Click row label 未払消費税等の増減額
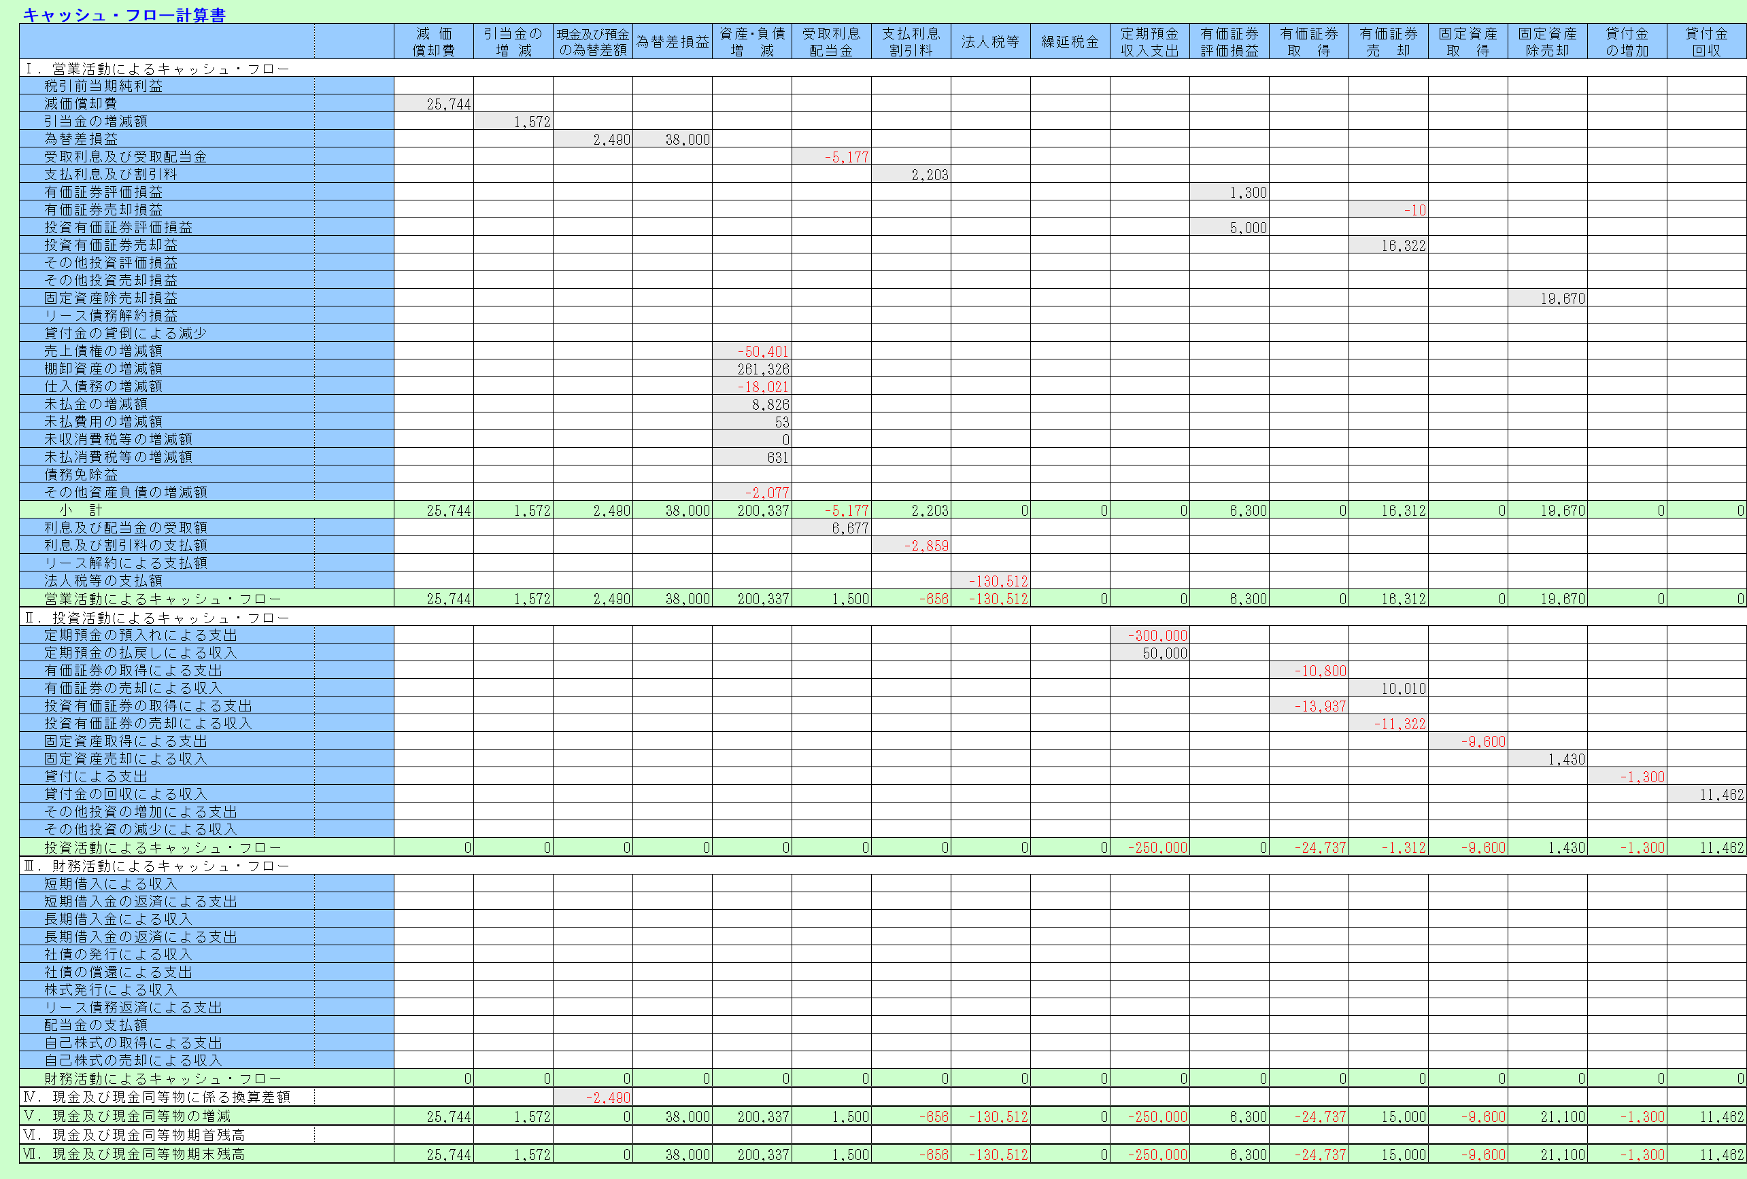The width and height of the screenshot is (1747, 1179). point(118,457)
